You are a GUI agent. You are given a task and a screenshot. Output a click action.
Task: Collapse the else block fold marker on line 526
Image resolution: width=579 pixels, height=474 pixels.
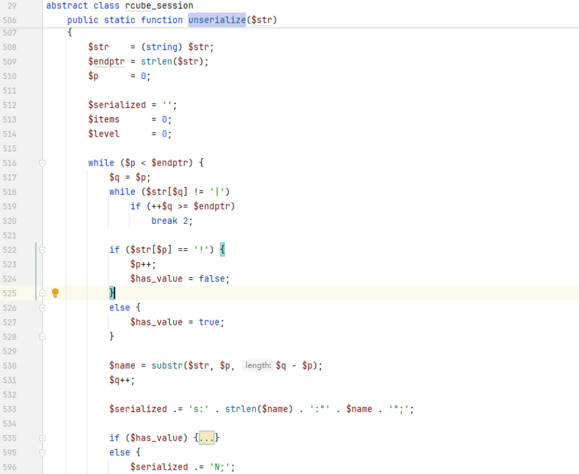tap(43, 308)
